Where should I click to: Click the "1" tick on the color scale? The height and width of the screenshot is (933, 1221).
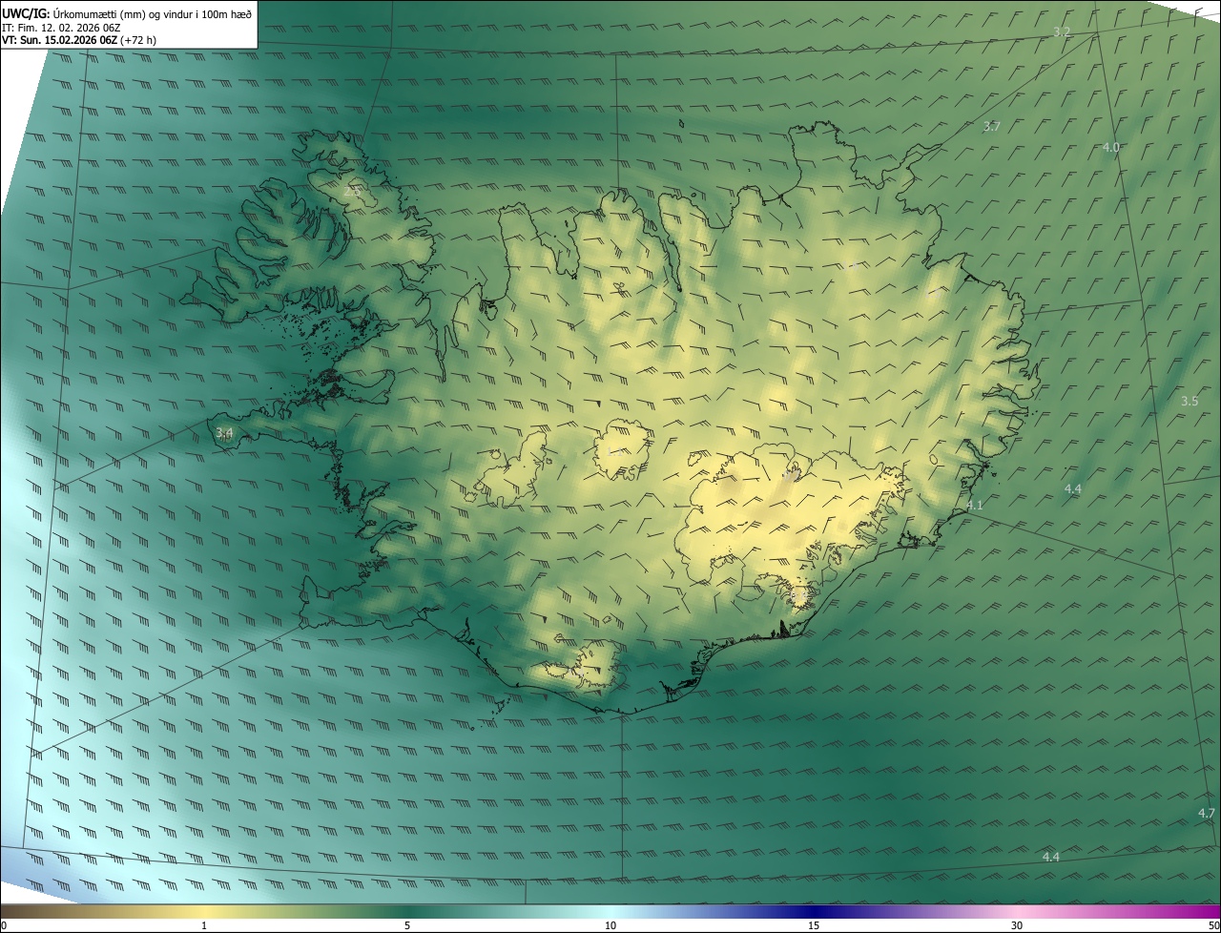point(204,925)
